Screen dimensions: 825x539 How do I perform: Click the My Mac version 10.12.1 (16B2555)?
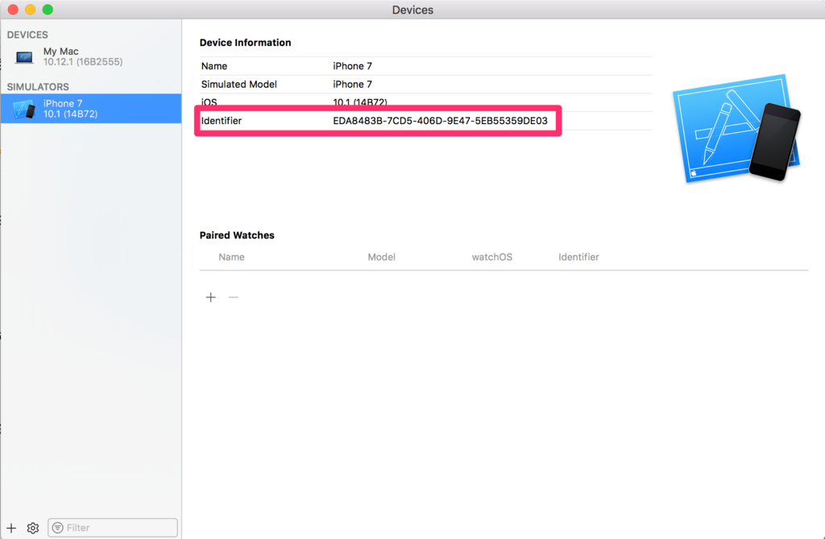[83, 61]
